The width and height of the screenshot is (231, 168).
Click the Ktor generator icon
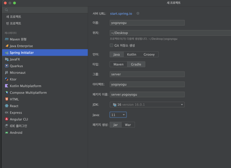pos(7,79)
